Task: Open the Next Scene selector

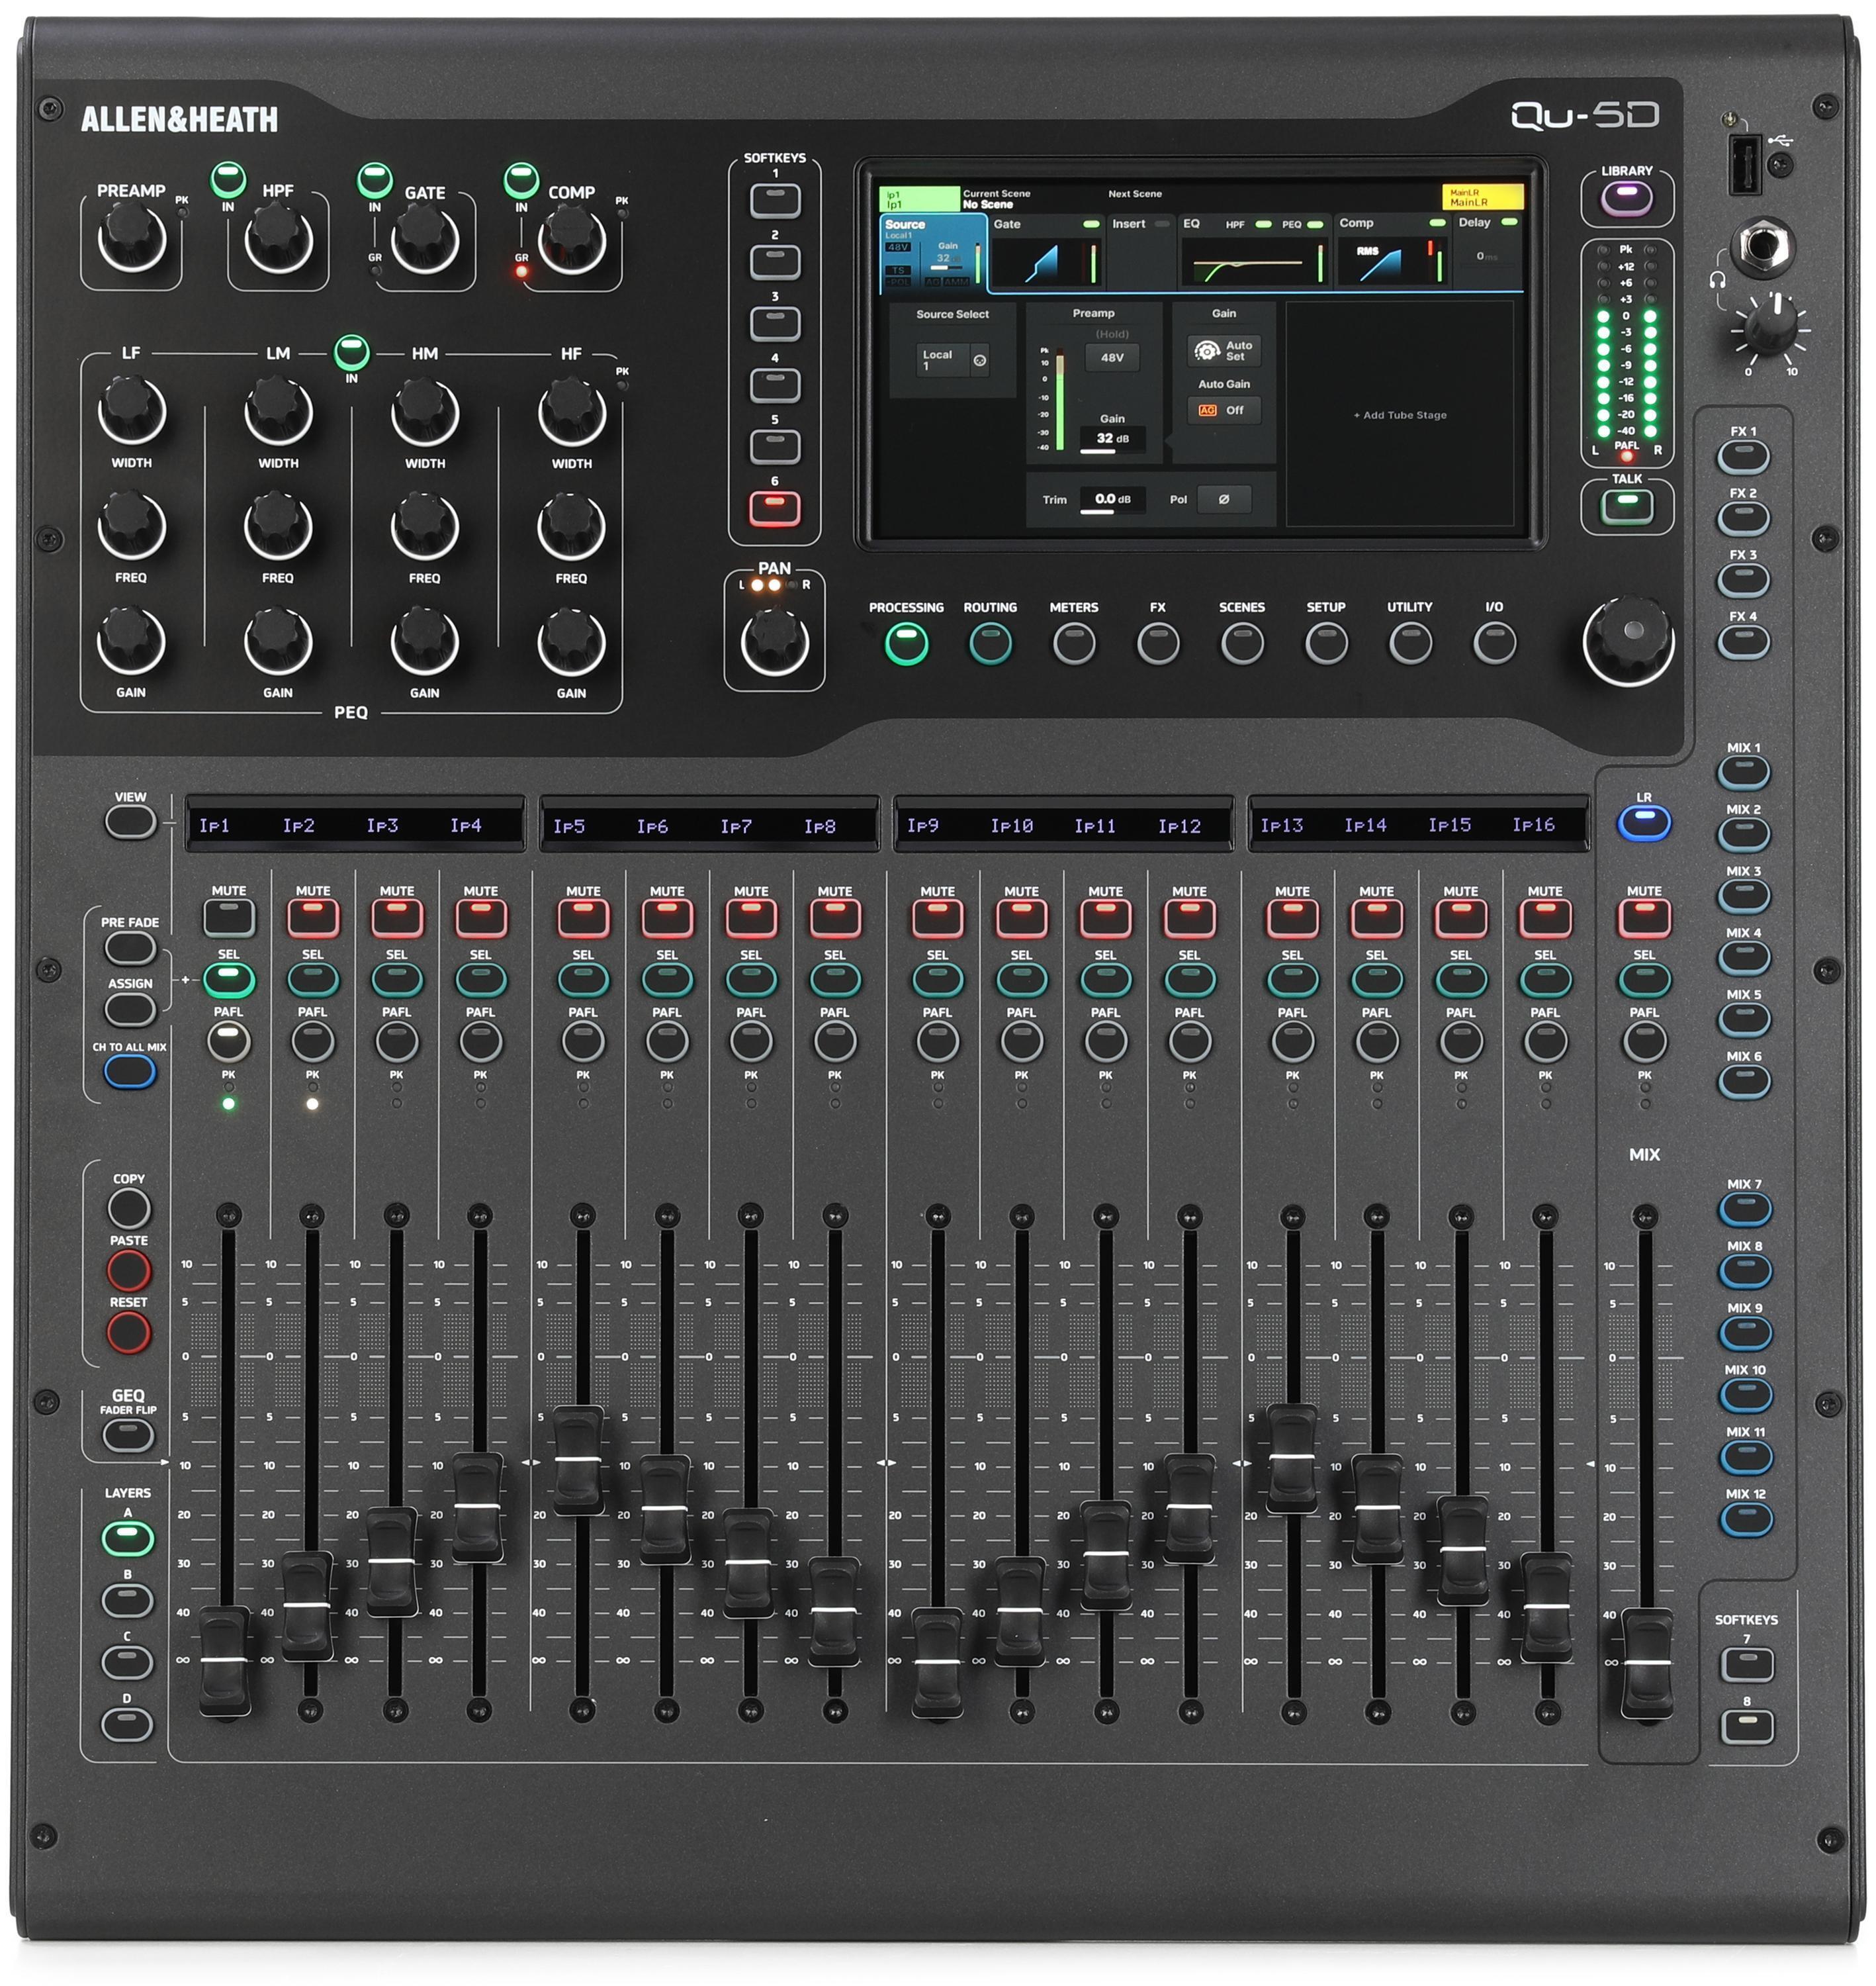Action: coord(1135,195)
